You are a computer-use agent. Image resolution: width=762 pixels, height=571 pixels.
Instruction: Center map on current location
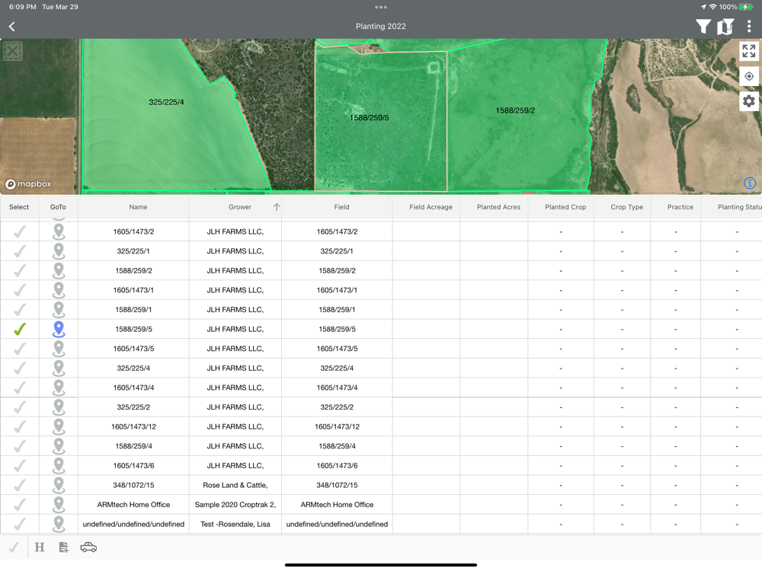click(x=748, y=76)
